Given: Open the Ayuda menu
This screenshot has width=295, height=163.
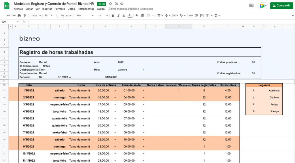Looking at the screenshot, I should (101, 9).
